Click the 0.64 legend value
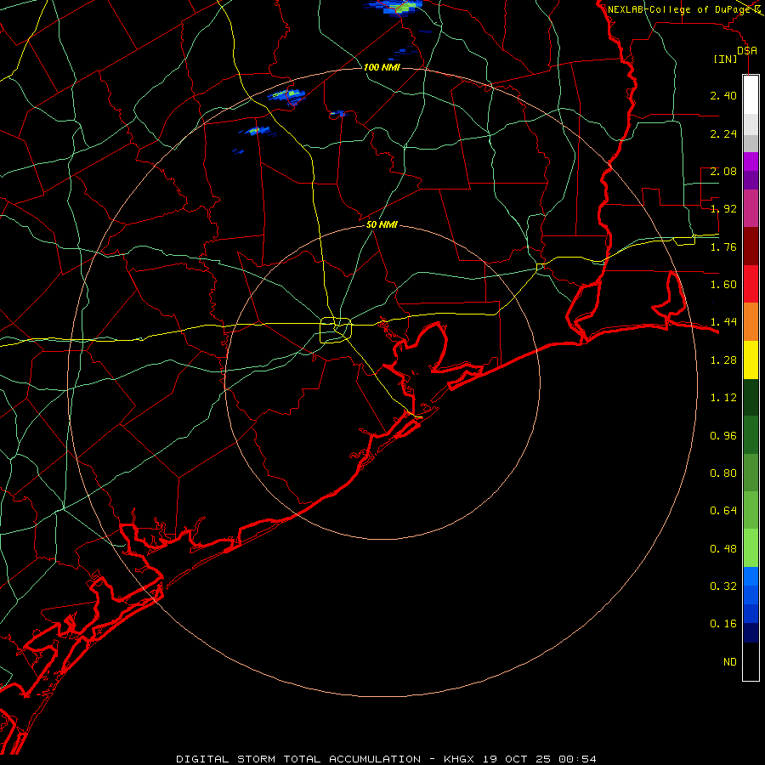The width and height of the screenshot is (765, 765). coord(723,511)
